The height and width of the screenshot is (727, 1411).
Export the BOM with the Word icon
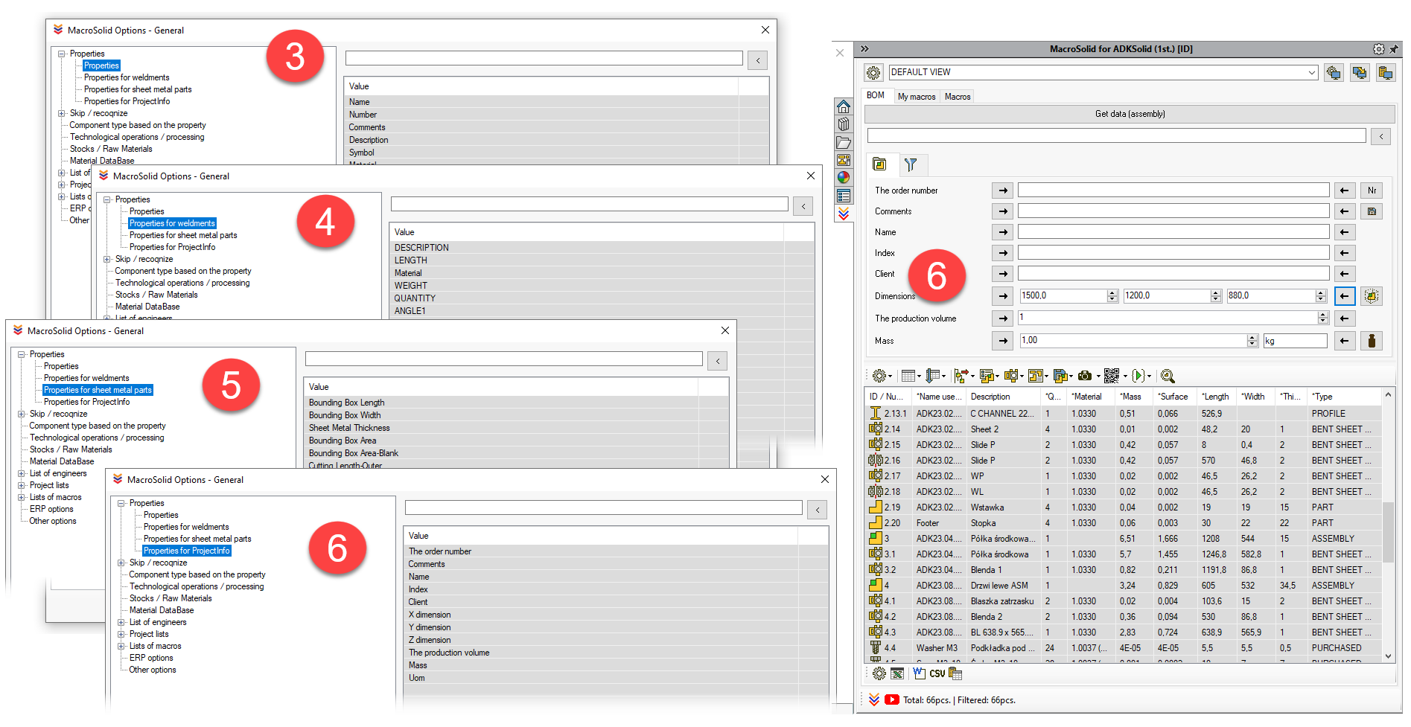coord(919,673)
